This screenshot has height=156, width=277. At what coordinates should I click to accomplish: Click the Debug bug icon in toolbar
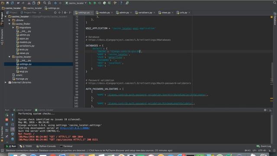(x=95, y=3)
